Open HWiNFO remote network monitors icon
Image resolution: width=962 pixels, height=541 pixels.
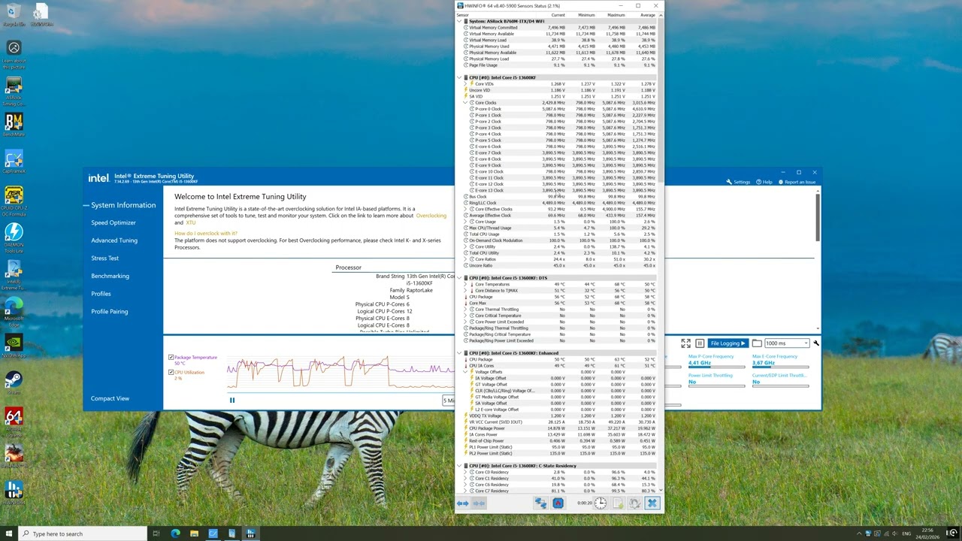coord(540,503)
